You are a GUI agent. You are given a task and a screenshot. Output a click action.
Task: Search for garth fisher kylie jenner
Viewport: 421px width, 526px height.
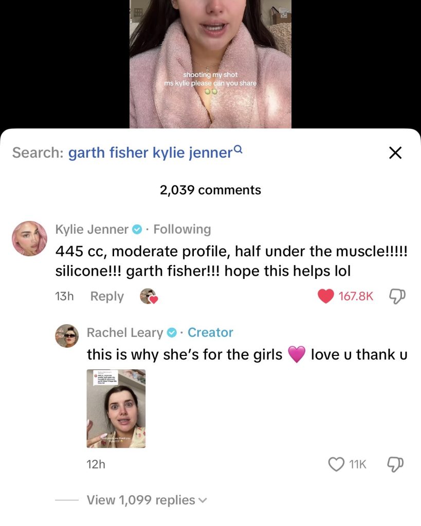point(150,153)
